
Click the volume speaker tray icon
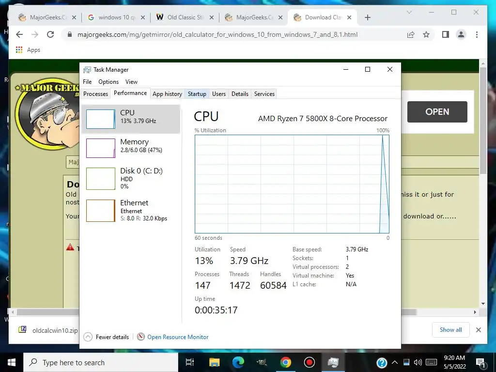click(418, 362)
